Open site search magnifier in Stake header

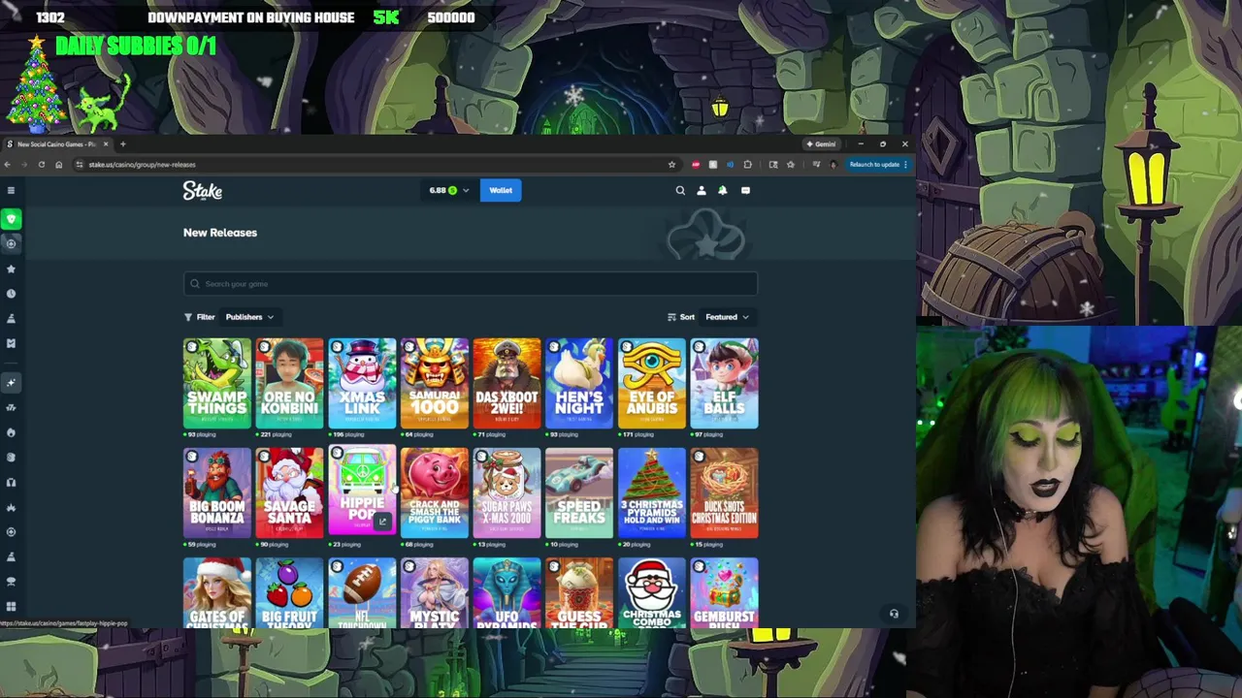(x=680, y=191)
